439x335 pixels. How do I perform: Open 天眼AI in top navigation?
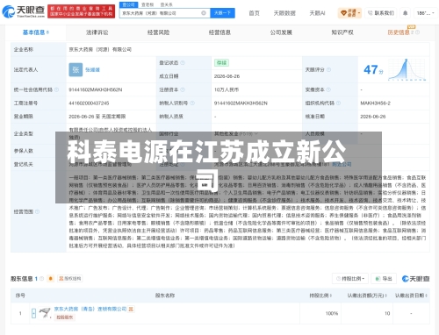point(317,13)
